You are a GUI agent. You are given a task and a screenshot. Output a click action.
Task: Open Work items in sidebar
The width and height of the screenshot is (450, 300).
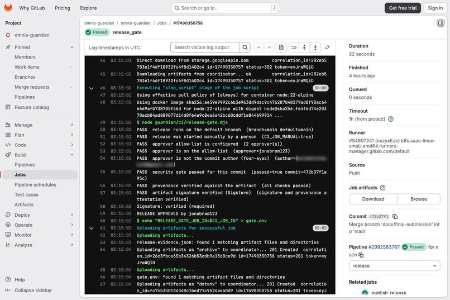27,67
